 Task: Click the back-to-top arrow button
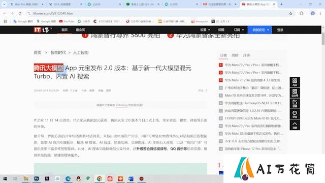(x=295, y=125)
